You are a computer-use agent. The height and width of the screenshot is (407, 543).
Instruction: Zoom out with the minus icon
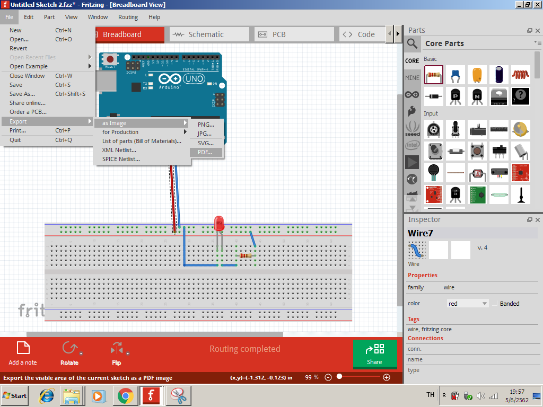328,377
